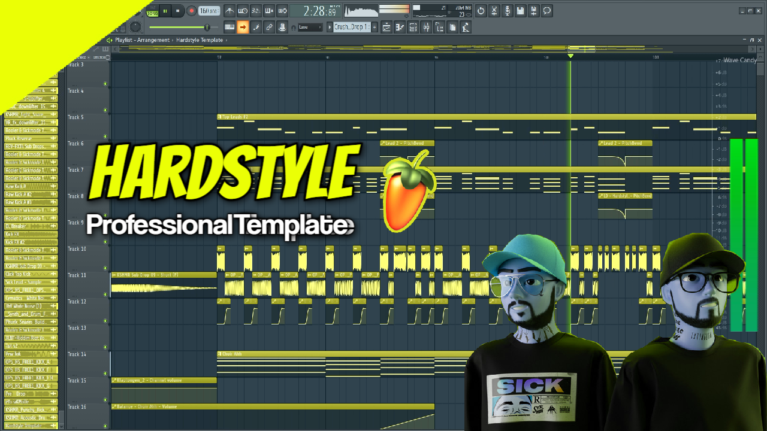
Task: Open the Playlist view from the toolbar
Action: (x=386, y=27)
